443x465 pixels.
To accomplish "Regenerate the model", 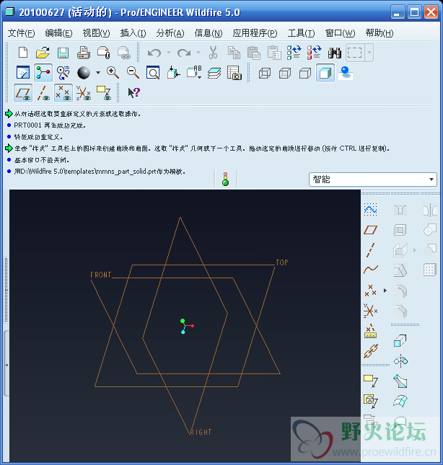I will pos(294,53).
